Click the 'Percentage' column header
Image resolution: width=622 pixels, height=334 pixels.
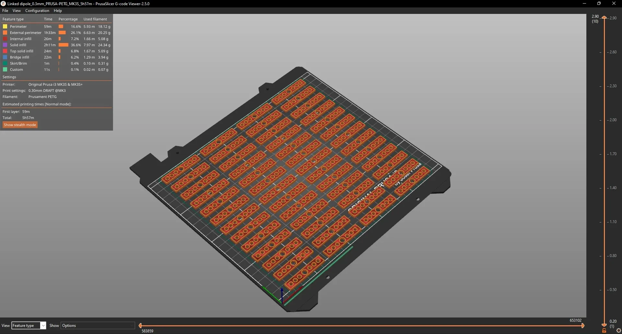click(68, 19)
